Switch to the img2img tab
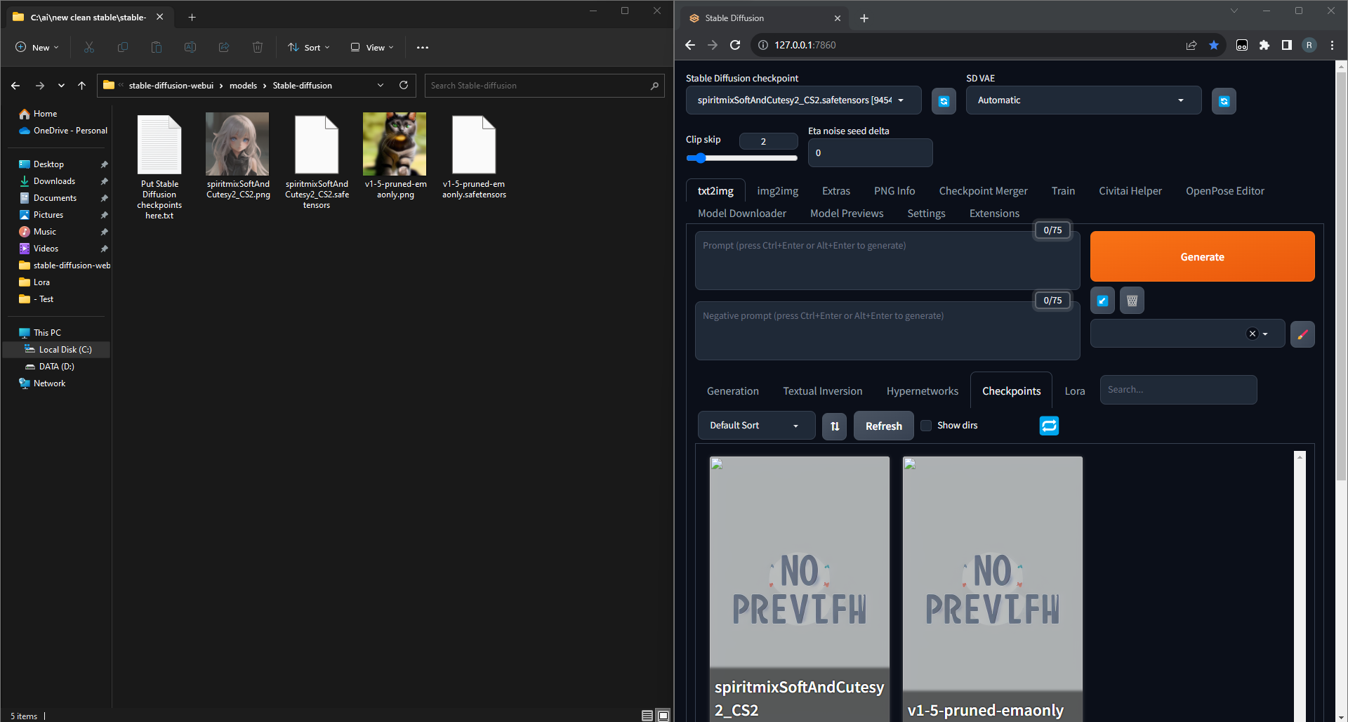Image resolution: width=1348 pixels, height=722 pixels. pyautogui.click(x=777, y=190)
